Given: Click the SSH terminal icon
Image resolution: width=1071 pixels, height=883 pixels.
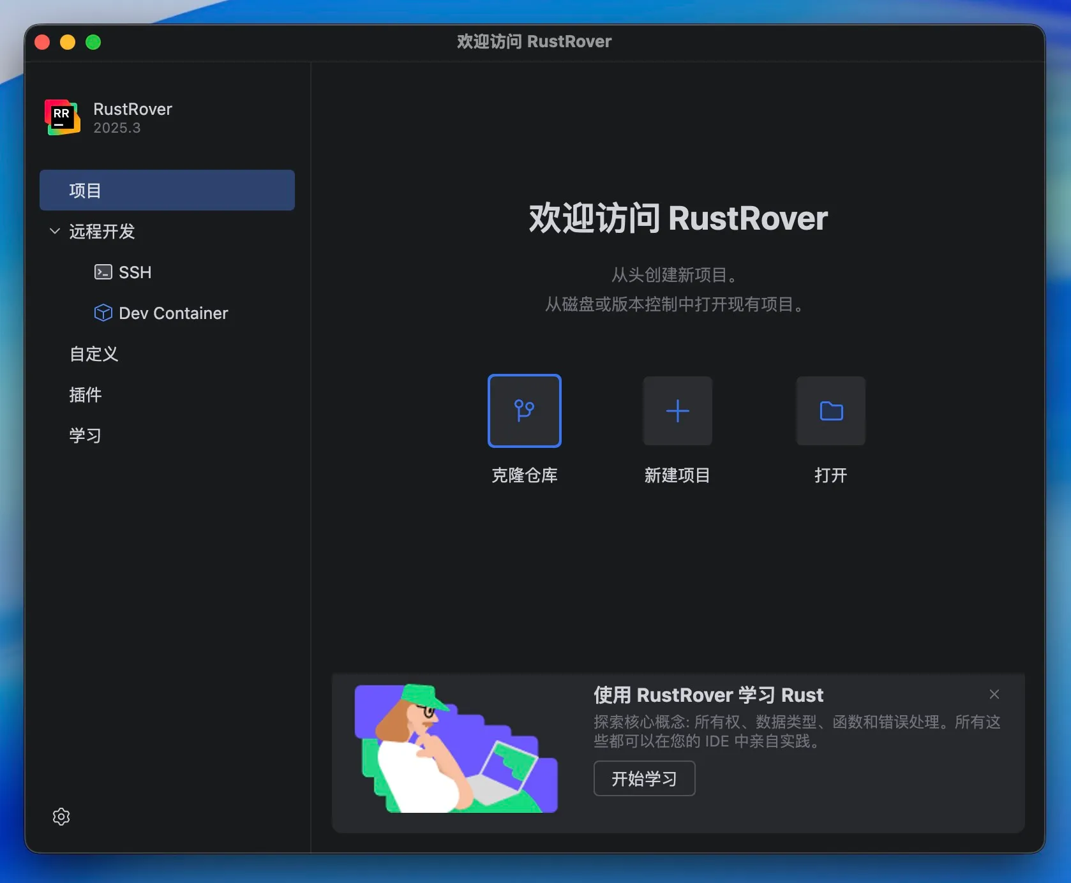Looking at the screenshot, I should coord(103,272).
